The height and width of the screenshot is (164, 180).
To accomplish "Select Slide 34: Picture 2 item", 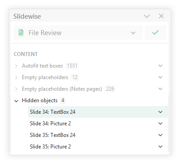I will click(98, 124).
